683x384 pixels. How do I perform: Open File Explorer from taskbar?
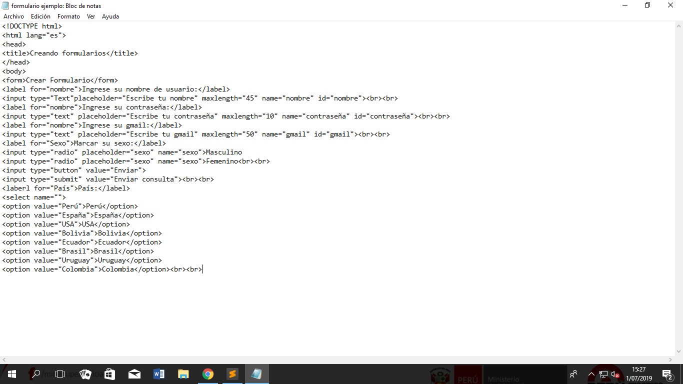coord(183,374)
